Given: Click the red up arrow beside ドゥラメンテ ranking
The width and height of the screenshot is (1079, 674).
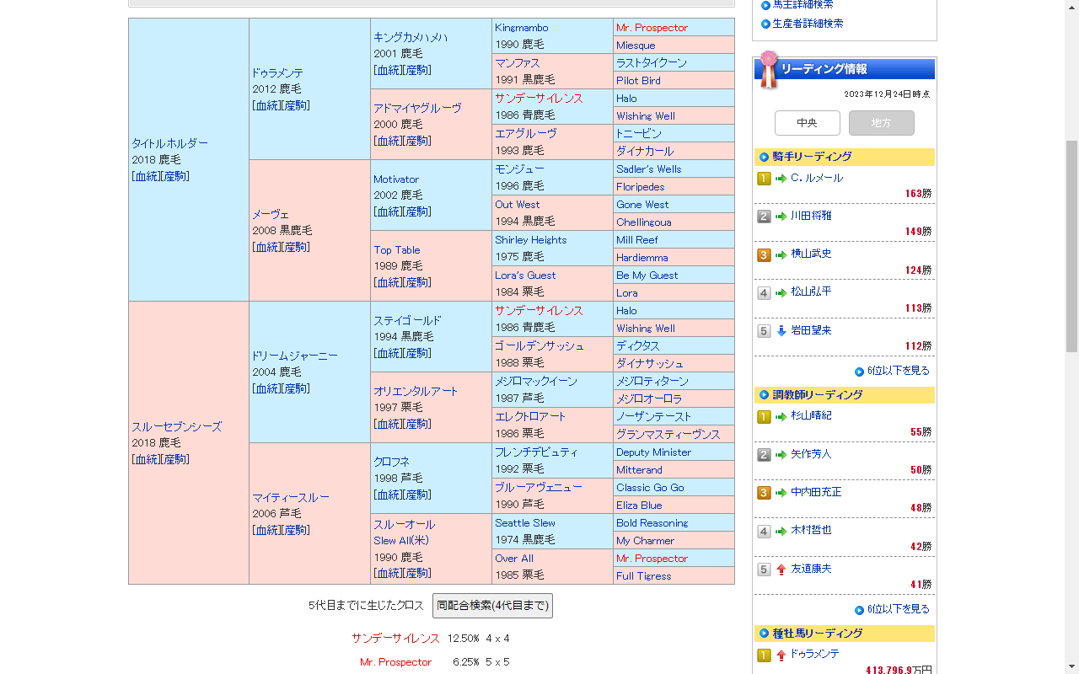Looking at the screenshot, I should pos(781,655).
